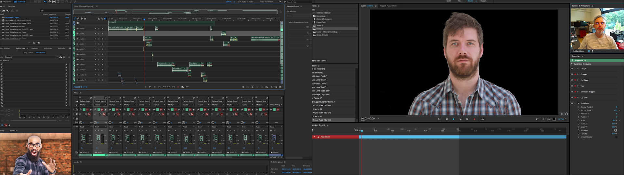Expand the workspace overflow chevron
Viewport: 624px width, 175px height.
pos(280,2)
